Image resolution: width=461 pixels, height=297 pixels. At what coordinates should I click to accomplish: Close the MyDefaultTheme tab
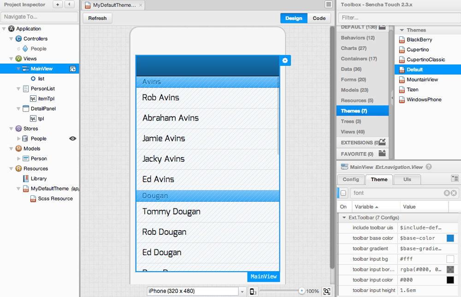(x=141, y=5)
